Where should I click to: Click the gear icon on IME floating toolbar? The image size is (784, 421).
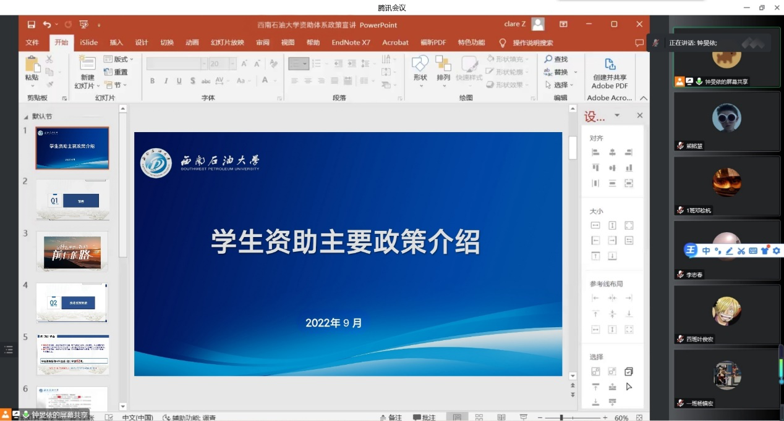tap(776, 251)
